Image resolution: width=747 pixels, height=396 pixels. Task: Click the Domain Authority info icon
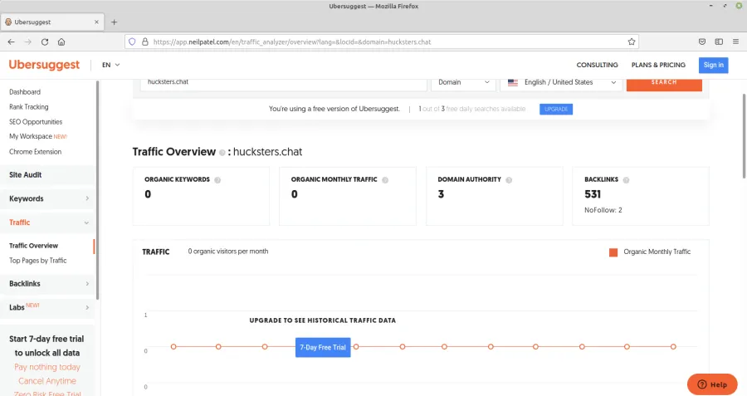(x=509, y=179)
